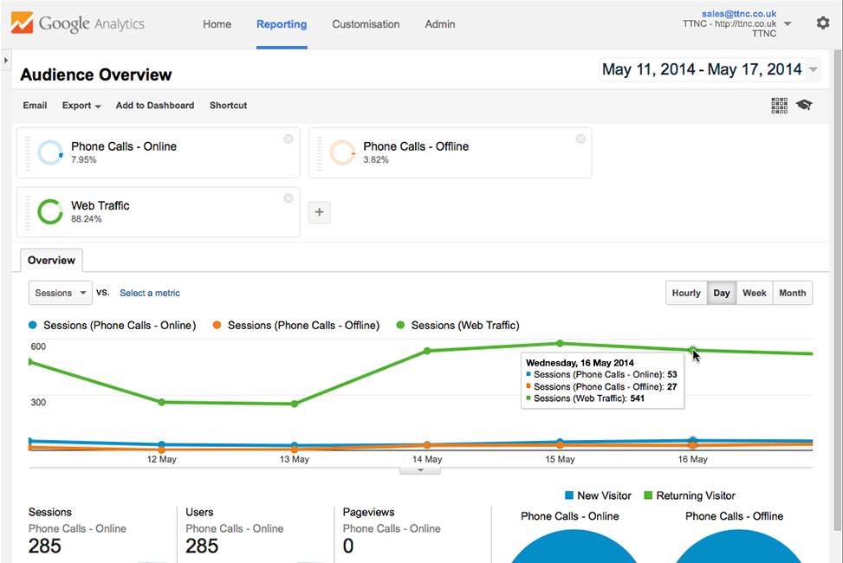Click the Web Traffic data point for 13 May

tap(295, 404)
